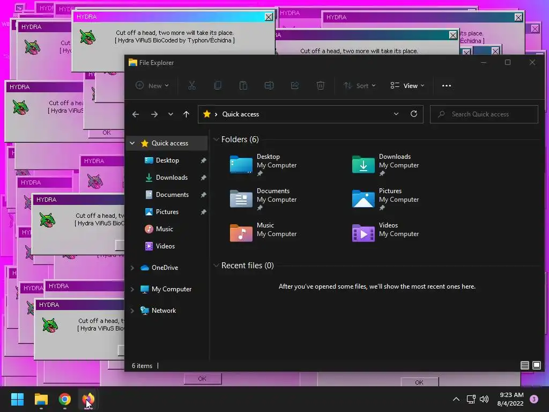The height and width of the screenshot is (412, 549).
Task: Expand the My Computer tree node
Action: pos(132,289)
